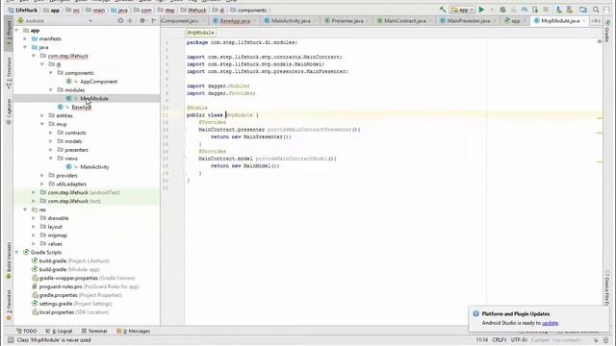Viewport: 616px width, 346px height.
Task: Switch to Presenter.java tab
Action: pyautogui.click(x=346, y=21)
